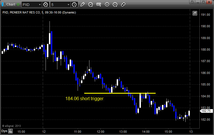Minimize the chart window
This screenshot has width=214, height=135.
[198, 2]
